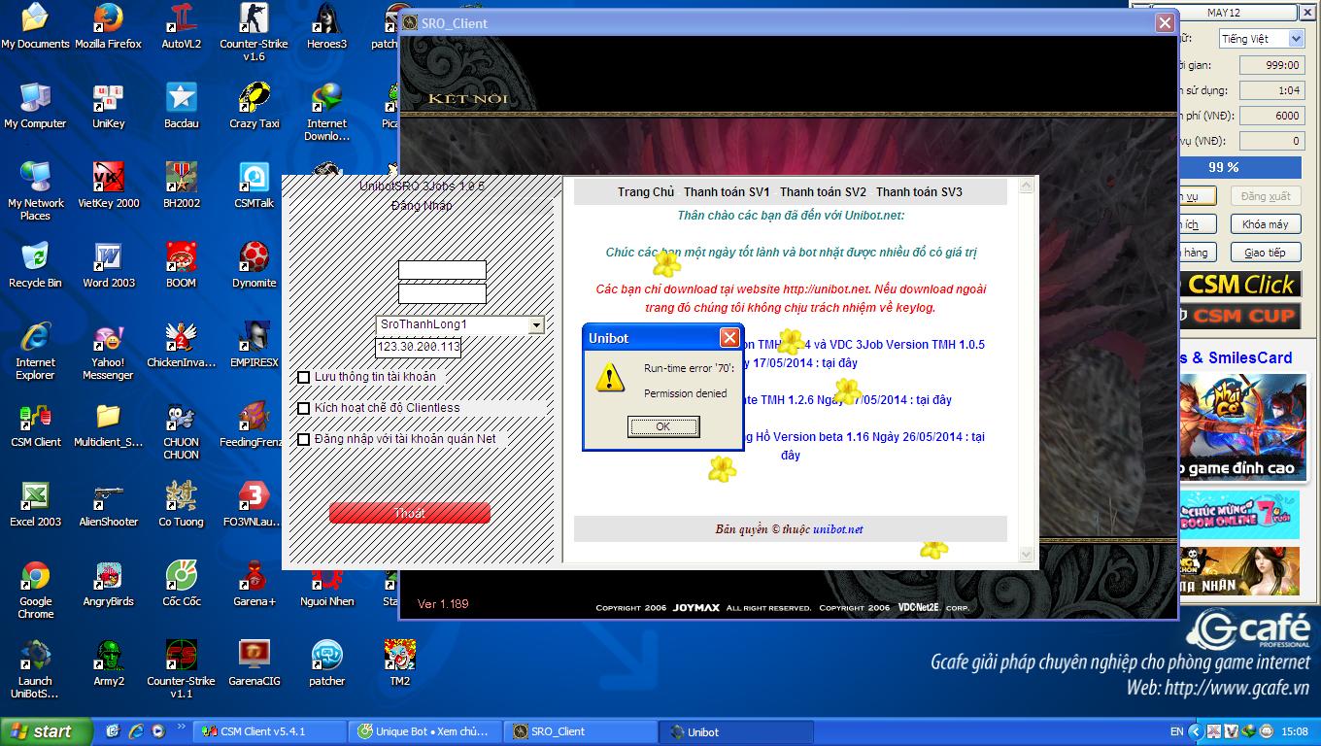Switch to the SRO_Client taskbar item
Viewport: 1321px width, 746px height.
point(583,731)
